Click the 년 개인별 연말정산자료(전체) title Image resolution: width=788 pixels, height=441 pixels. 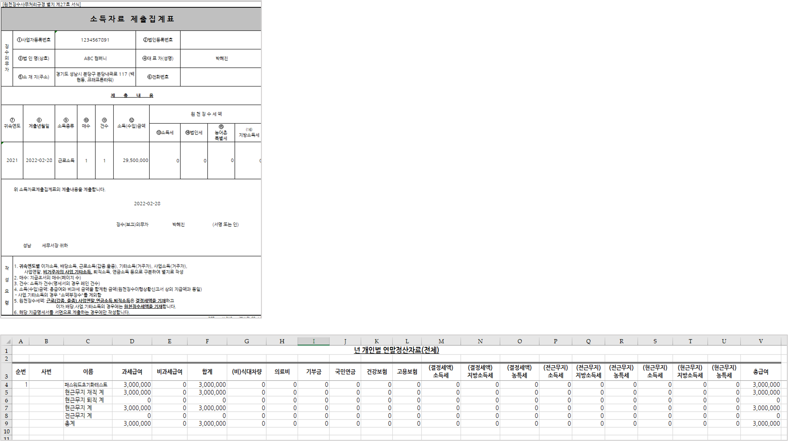396,350
